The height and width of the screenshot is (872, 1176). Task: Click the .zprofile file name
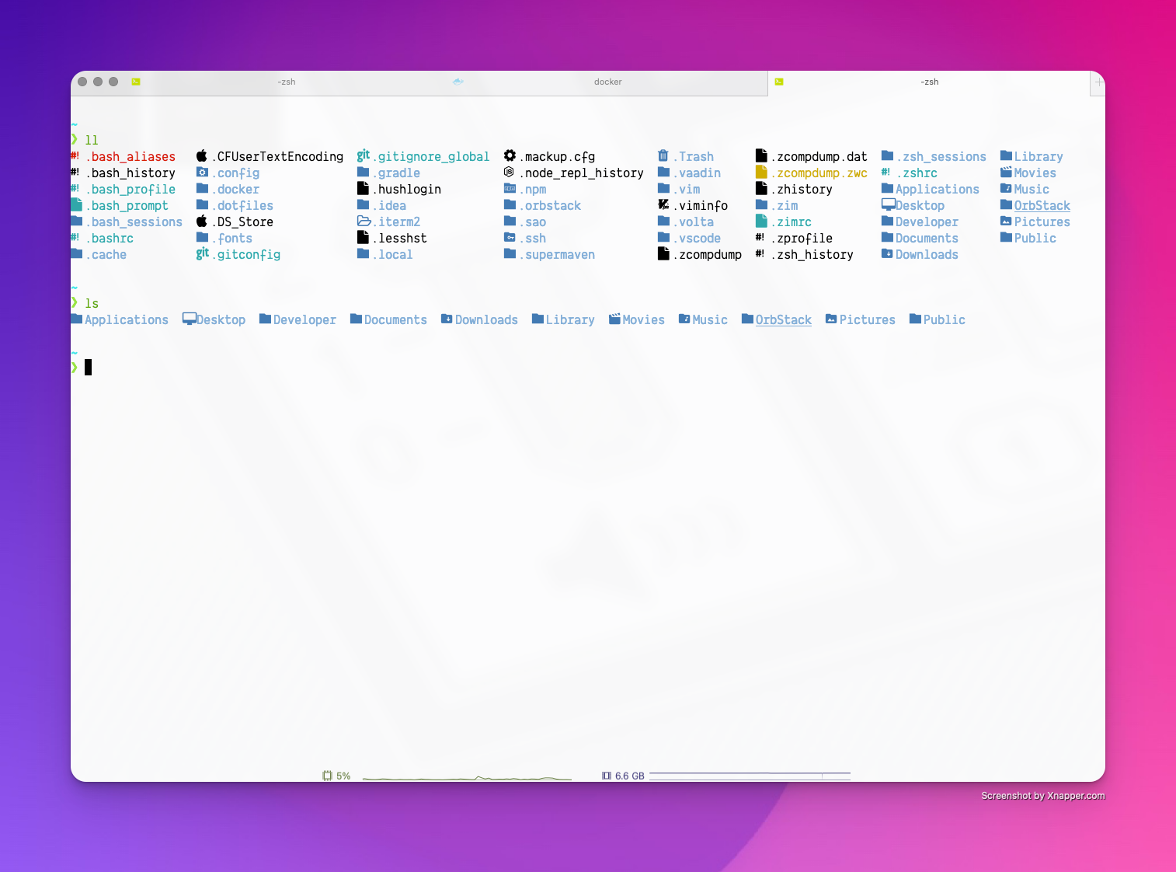[x=802, y=238]
